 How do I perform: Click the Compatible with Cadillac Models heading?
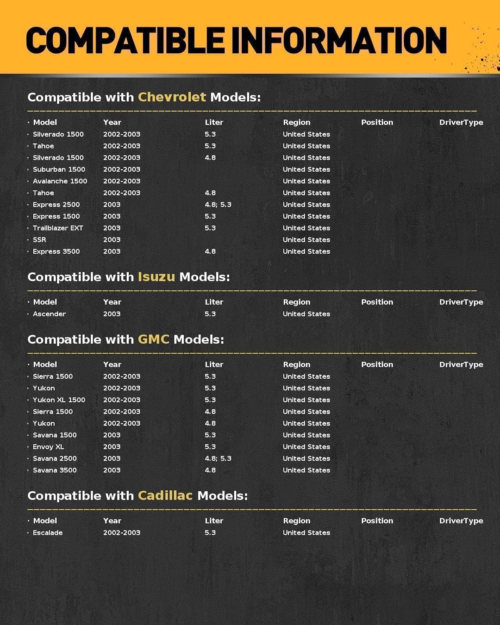coord(137,495)
